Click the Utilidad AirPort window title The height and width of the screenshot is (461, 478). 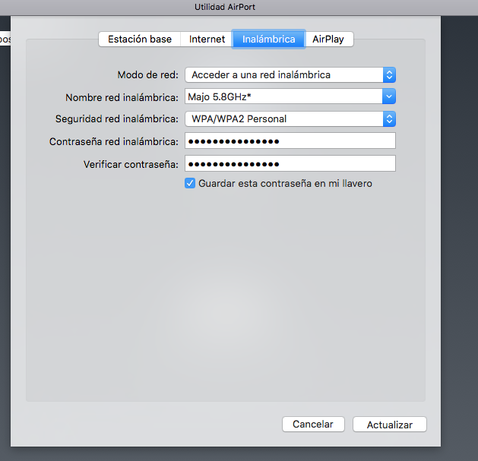(225, 7)
